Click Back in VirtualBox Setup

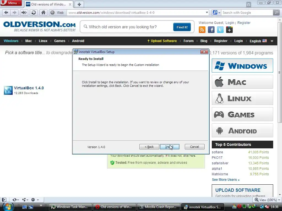pos(149,147)
